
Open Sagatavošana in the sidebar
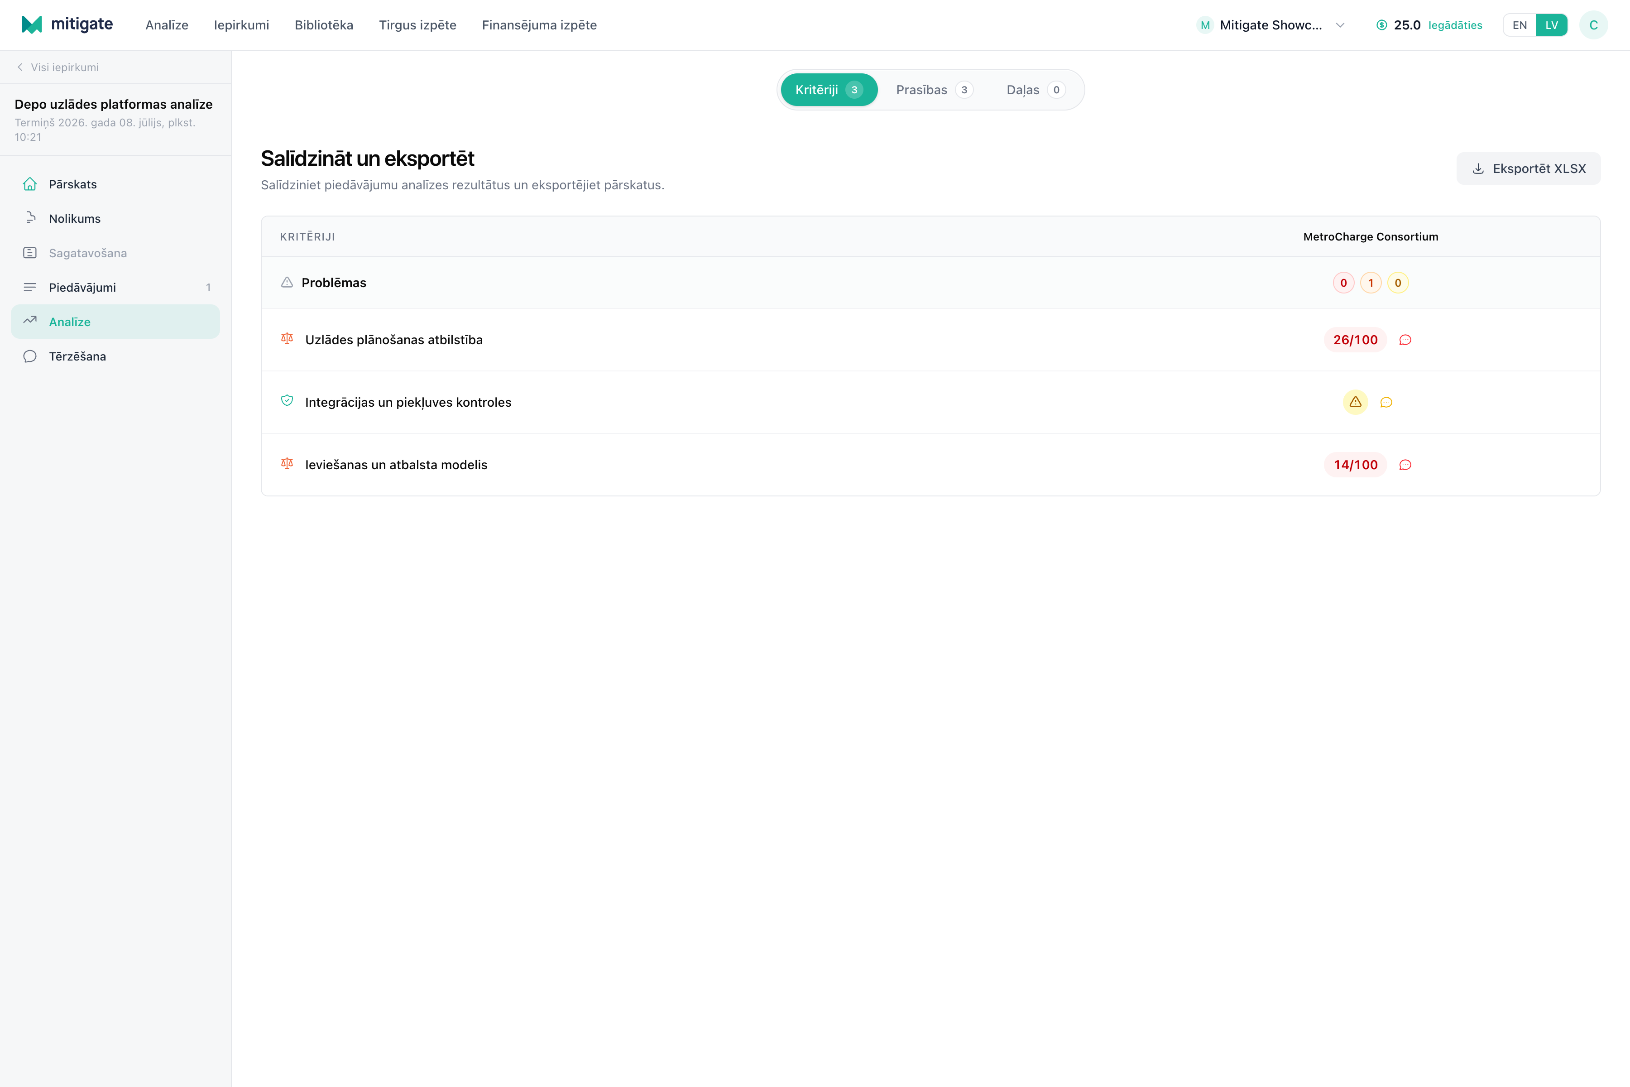click(x=115, y=253)
